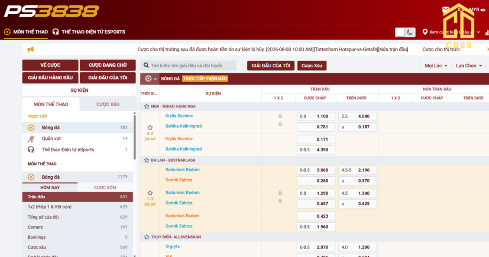The image size is (489, 257).
Task: Favorite the Thụy Điển - Allsvenskan league star
Action: tap(147, 237)
